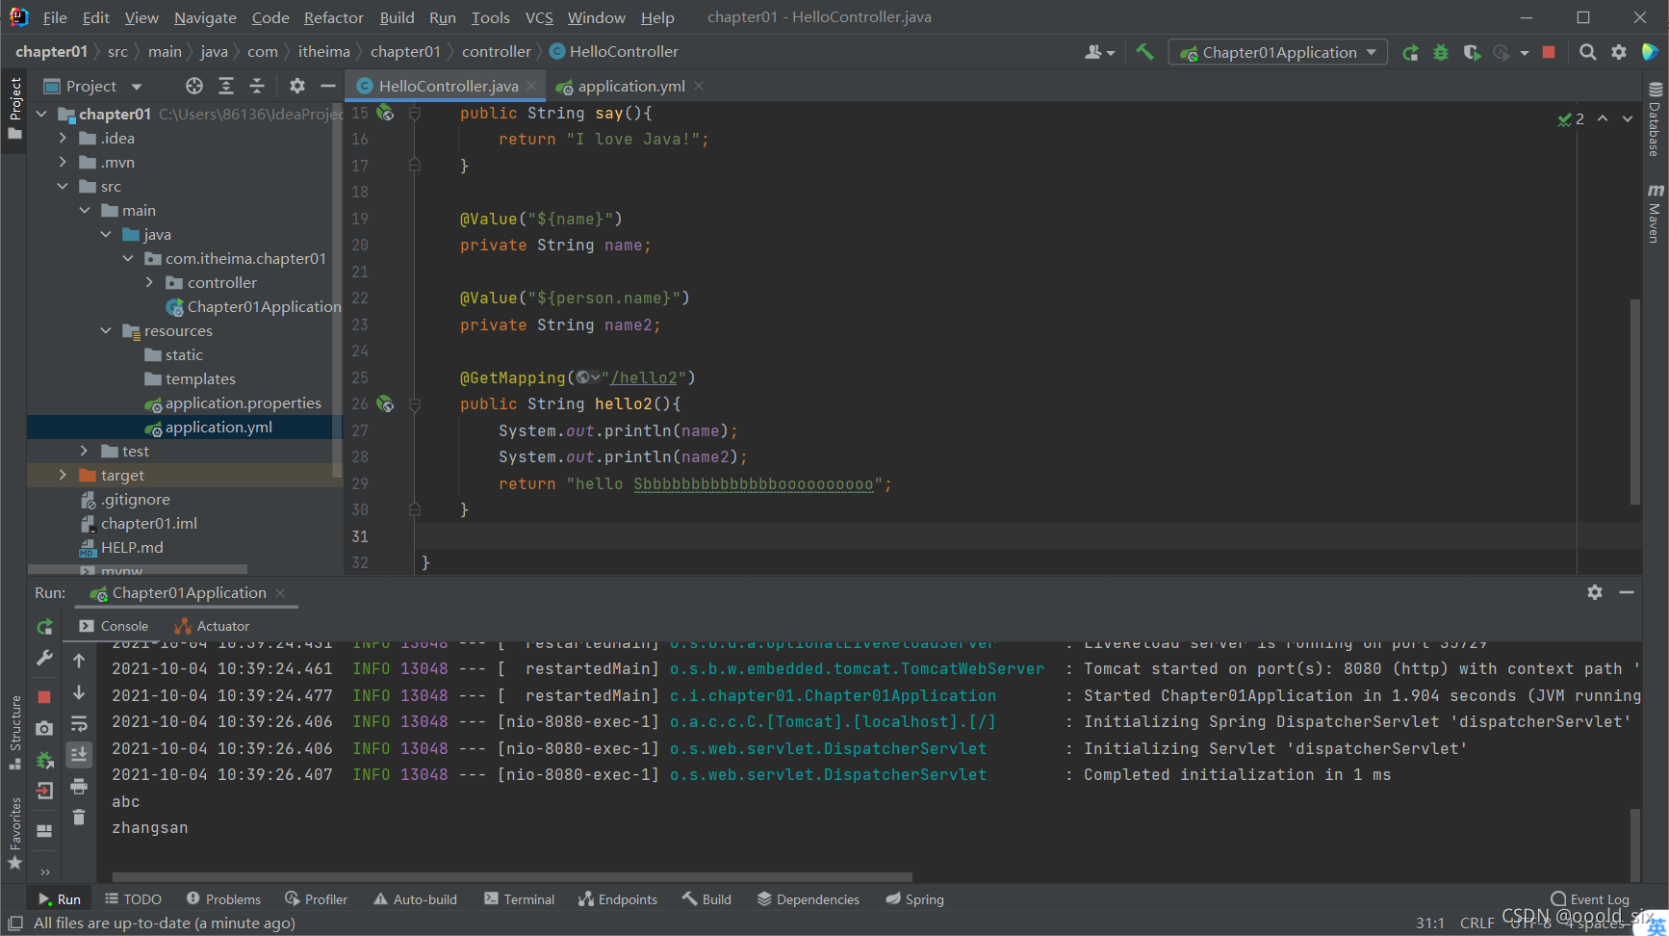Viewport: 1669px width, 936px height.
Task: Click the editor vertical scrollbar
Action: 1634,401
